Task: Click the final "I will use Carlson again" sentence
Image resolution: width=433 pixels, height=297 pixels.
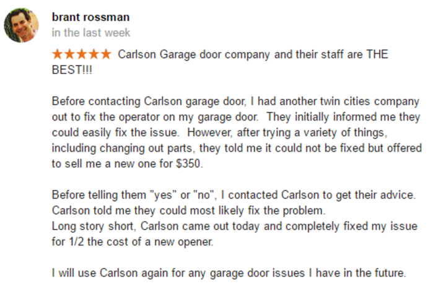Action: [x=229, y=273]
